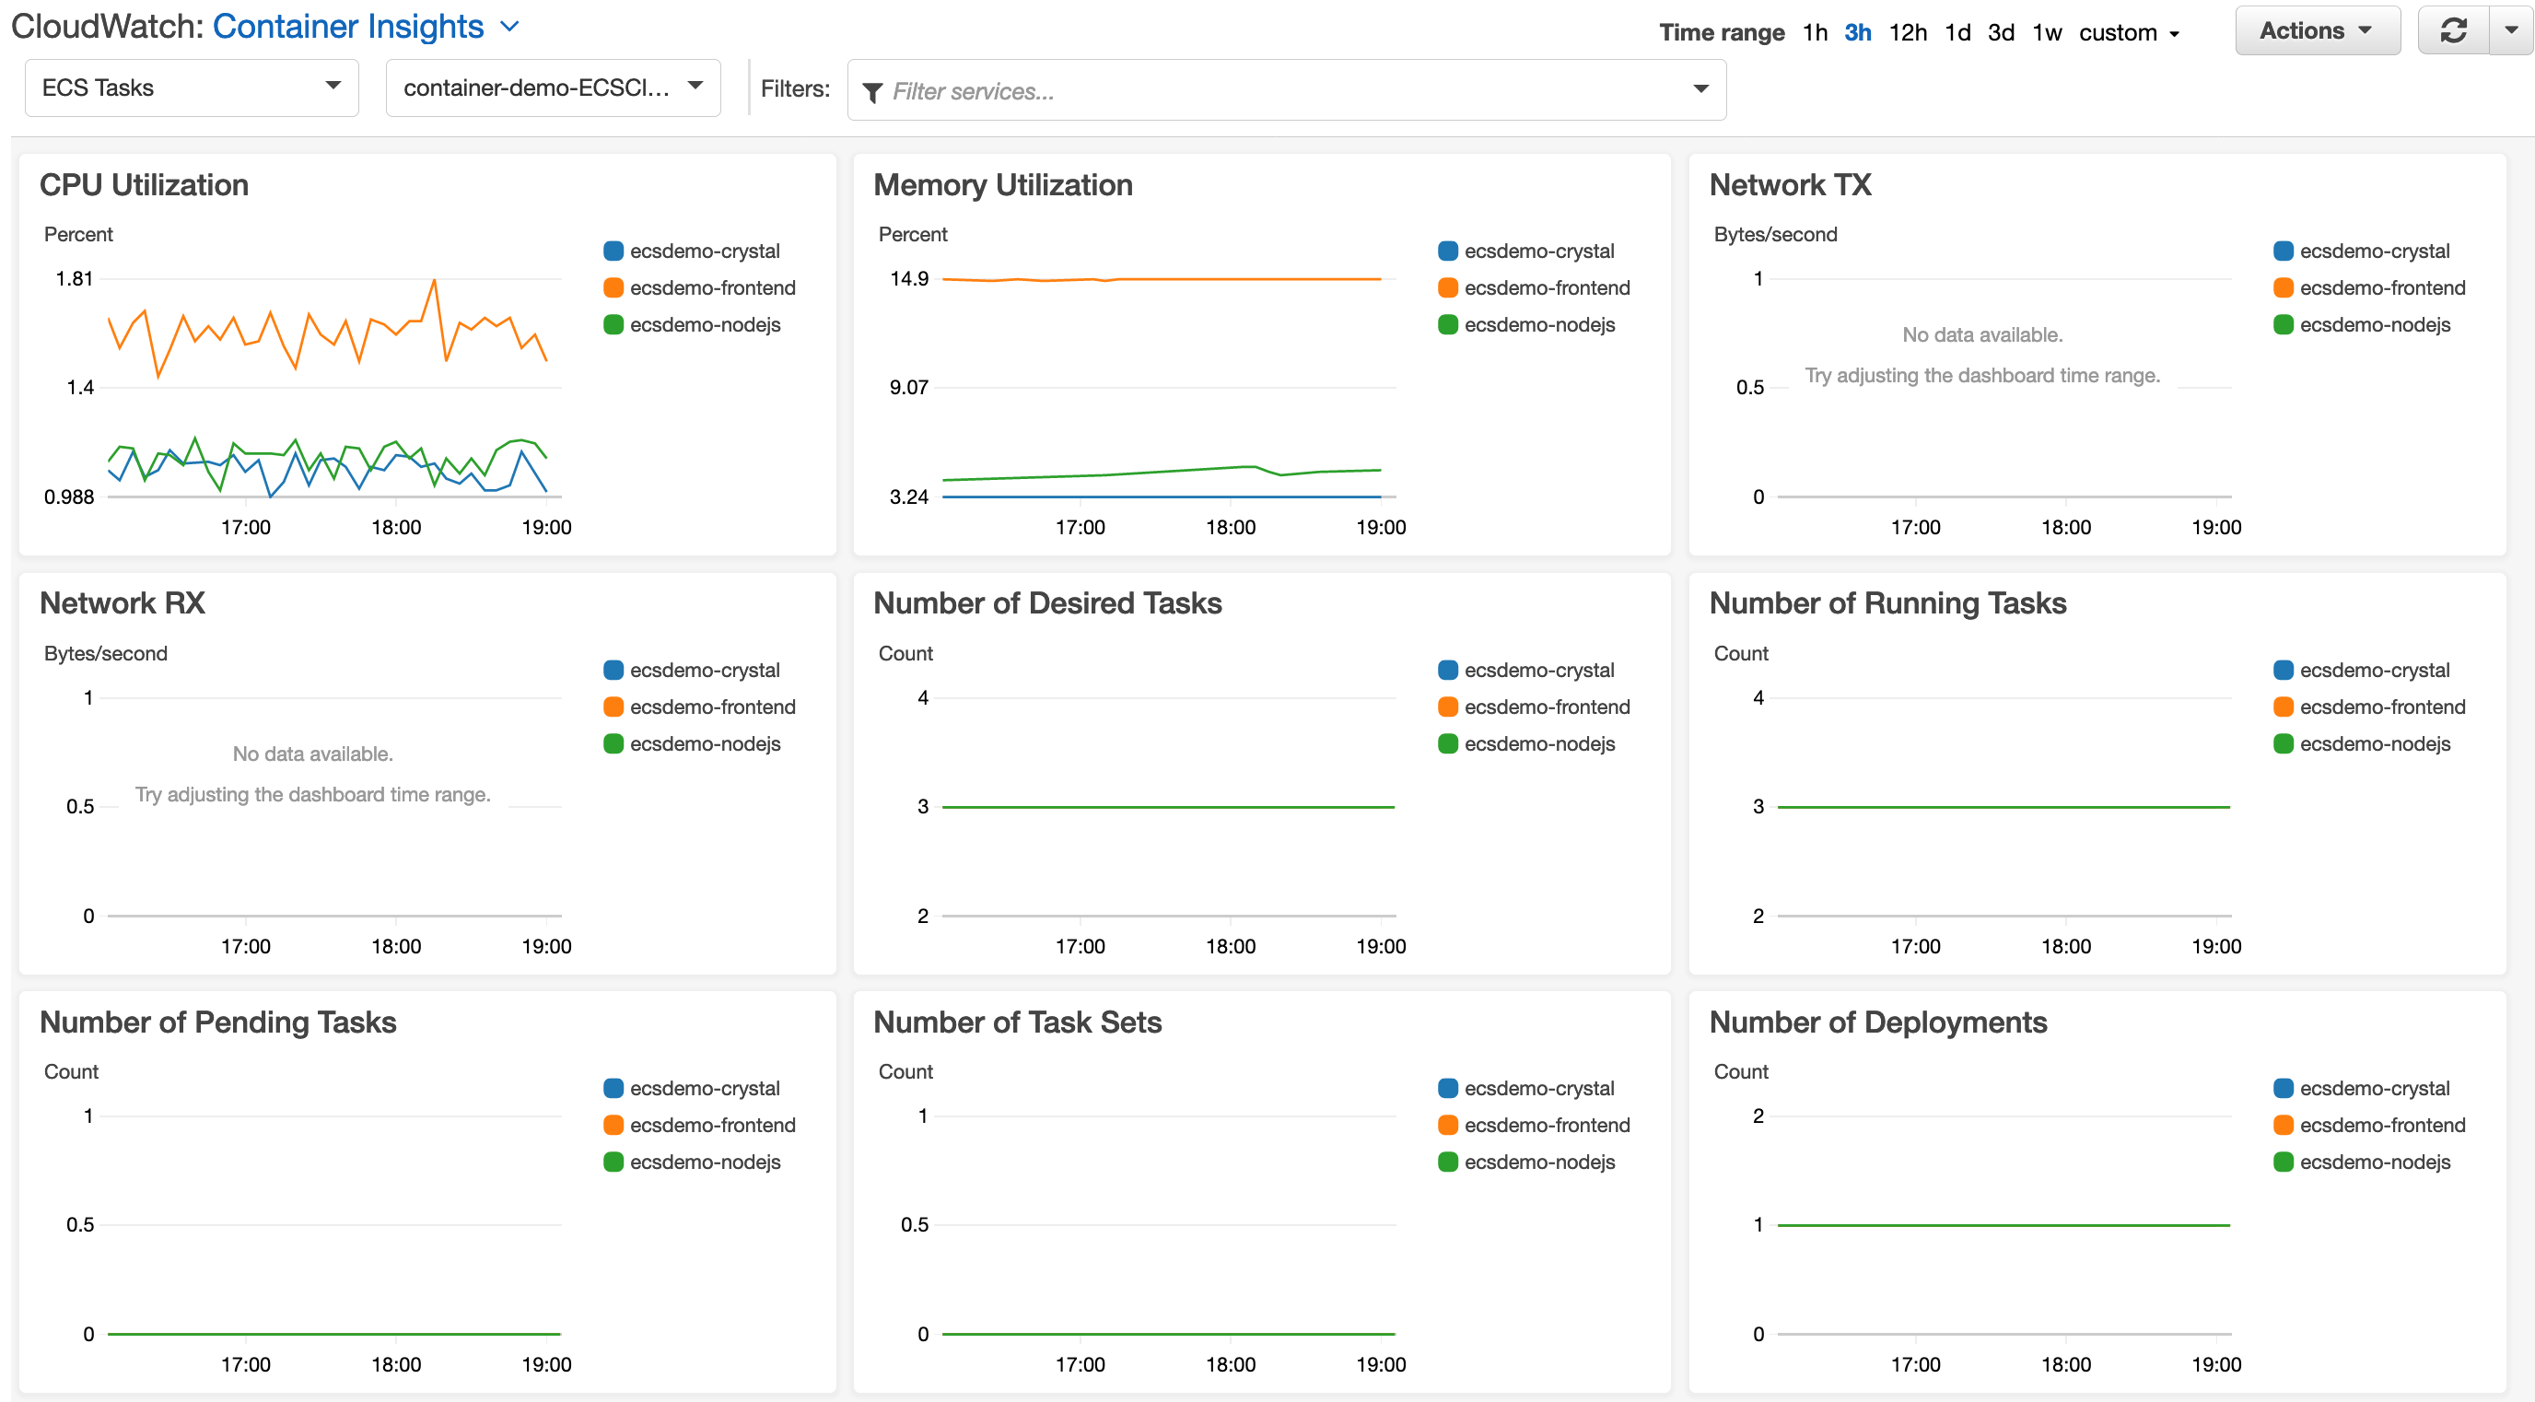Click ecsdemo-frontend swatch in Network TX legend
2535x1402 pixels.
[x=2284, y=287]
